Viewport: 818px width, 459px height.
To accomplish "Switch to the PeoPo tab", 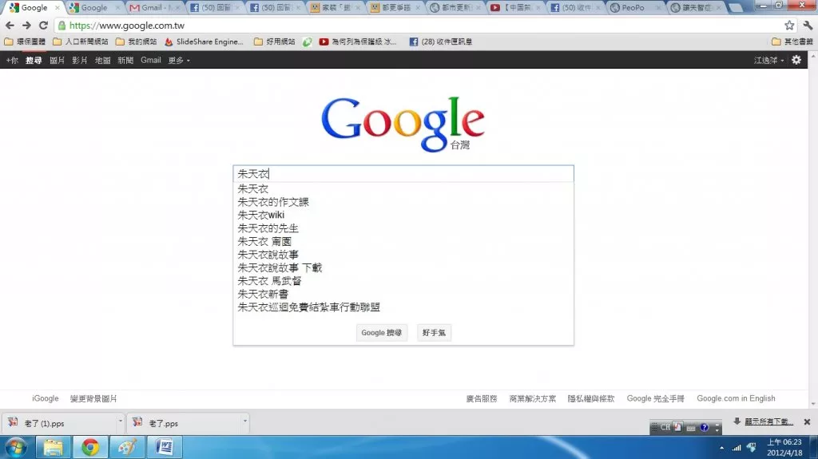I will [x=634, y=7].
